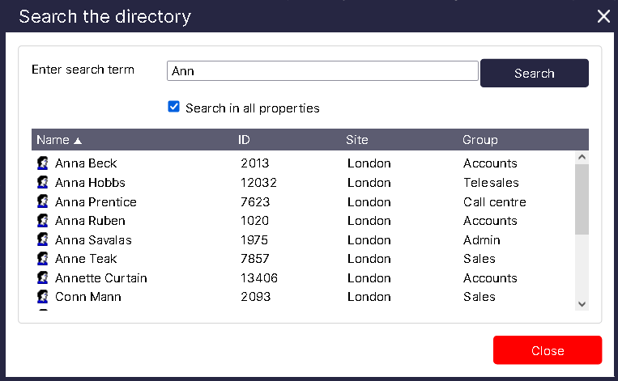Viewport: 618px width, 381px height.
Task: Sort the list by Group column header
Action: coord(479,140)
